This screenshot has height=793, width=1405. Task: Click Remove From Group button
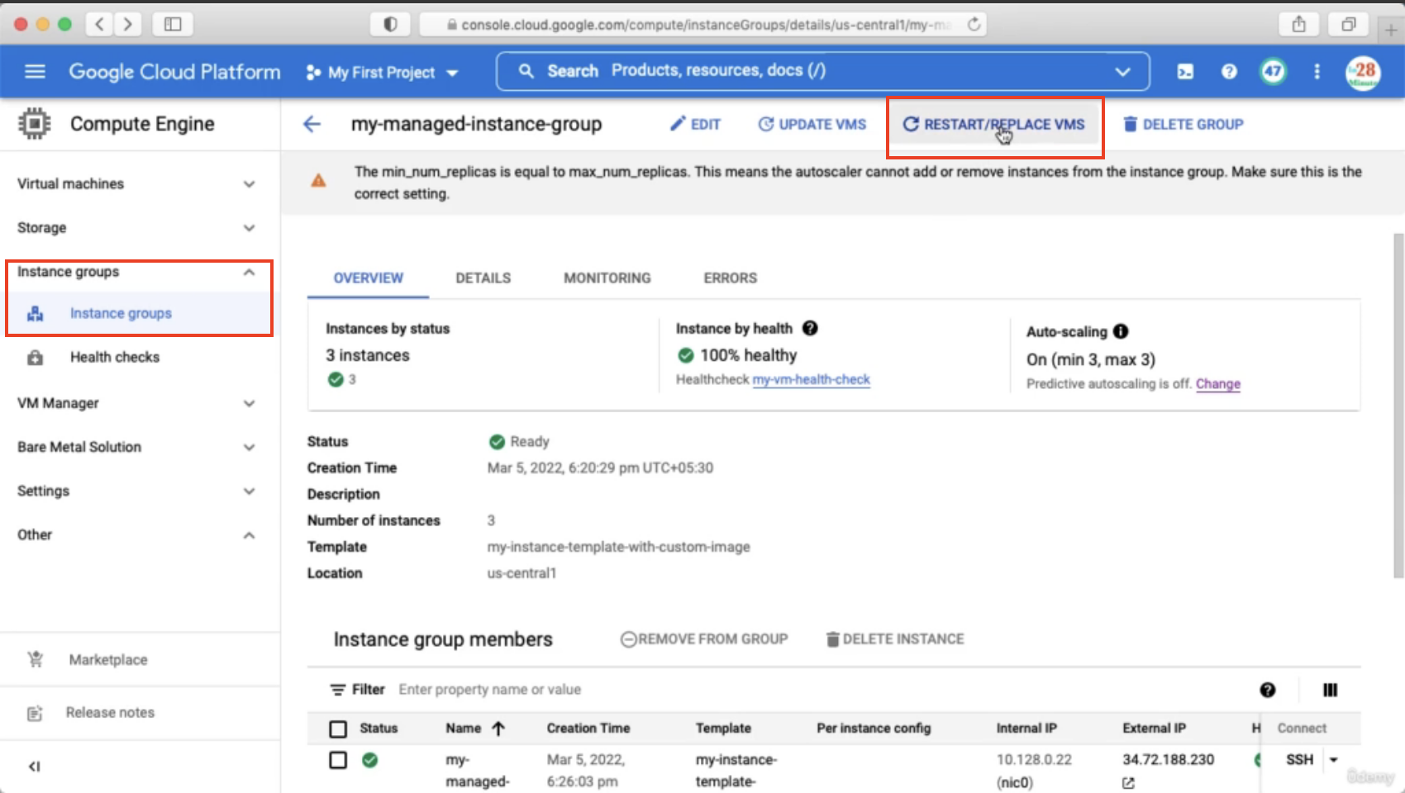[x=704, y=639]
